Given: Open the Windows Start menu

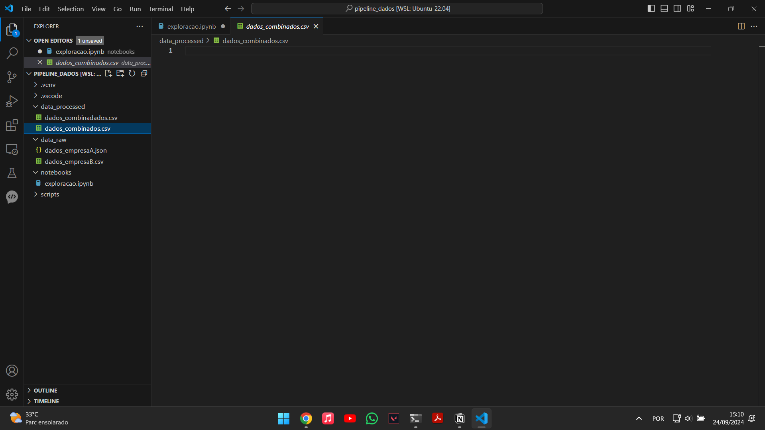Looking at the screenshot, I should click(284, 418).
